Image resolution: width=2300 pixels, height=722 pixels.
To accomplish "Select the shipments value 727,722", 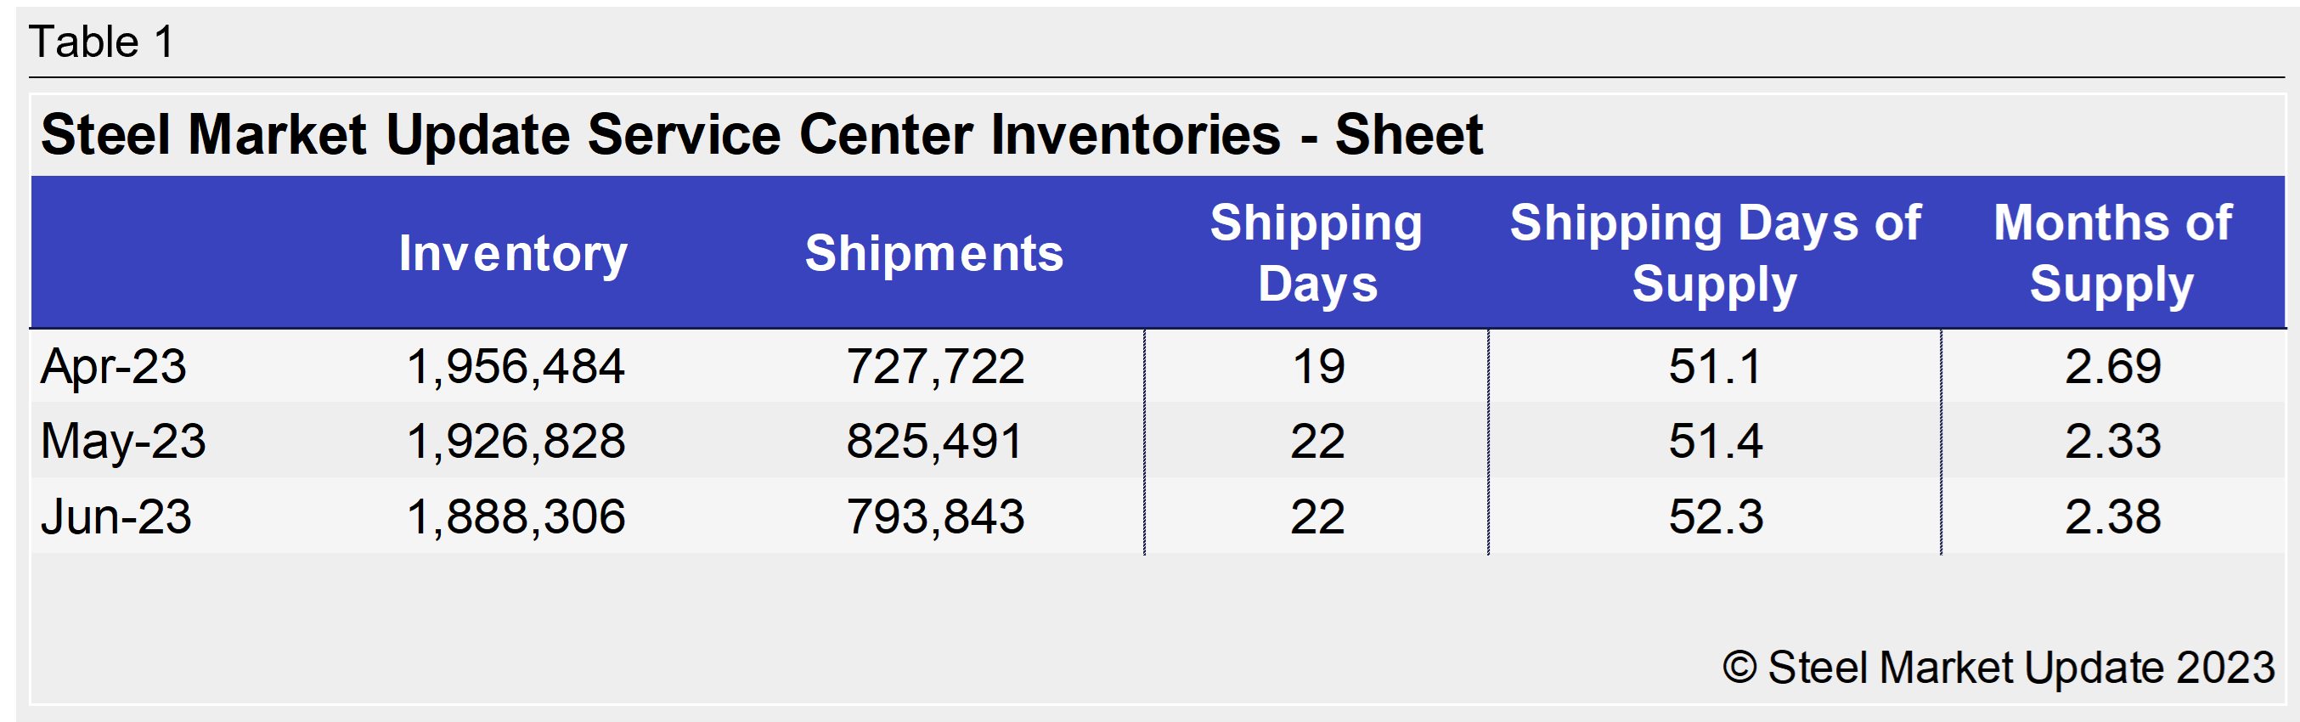I will (935, 366).
